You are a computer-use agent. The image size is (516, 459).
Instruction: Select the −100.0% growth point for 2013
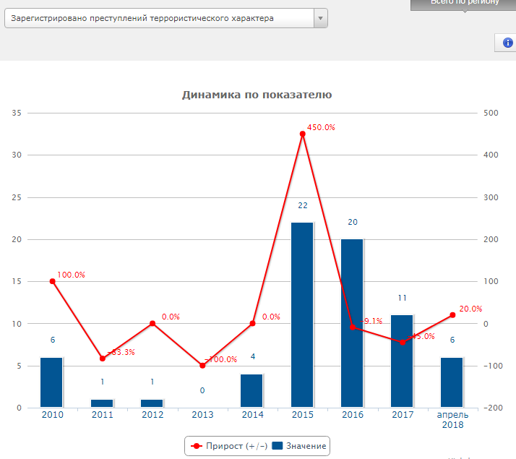tap(202, 366)
